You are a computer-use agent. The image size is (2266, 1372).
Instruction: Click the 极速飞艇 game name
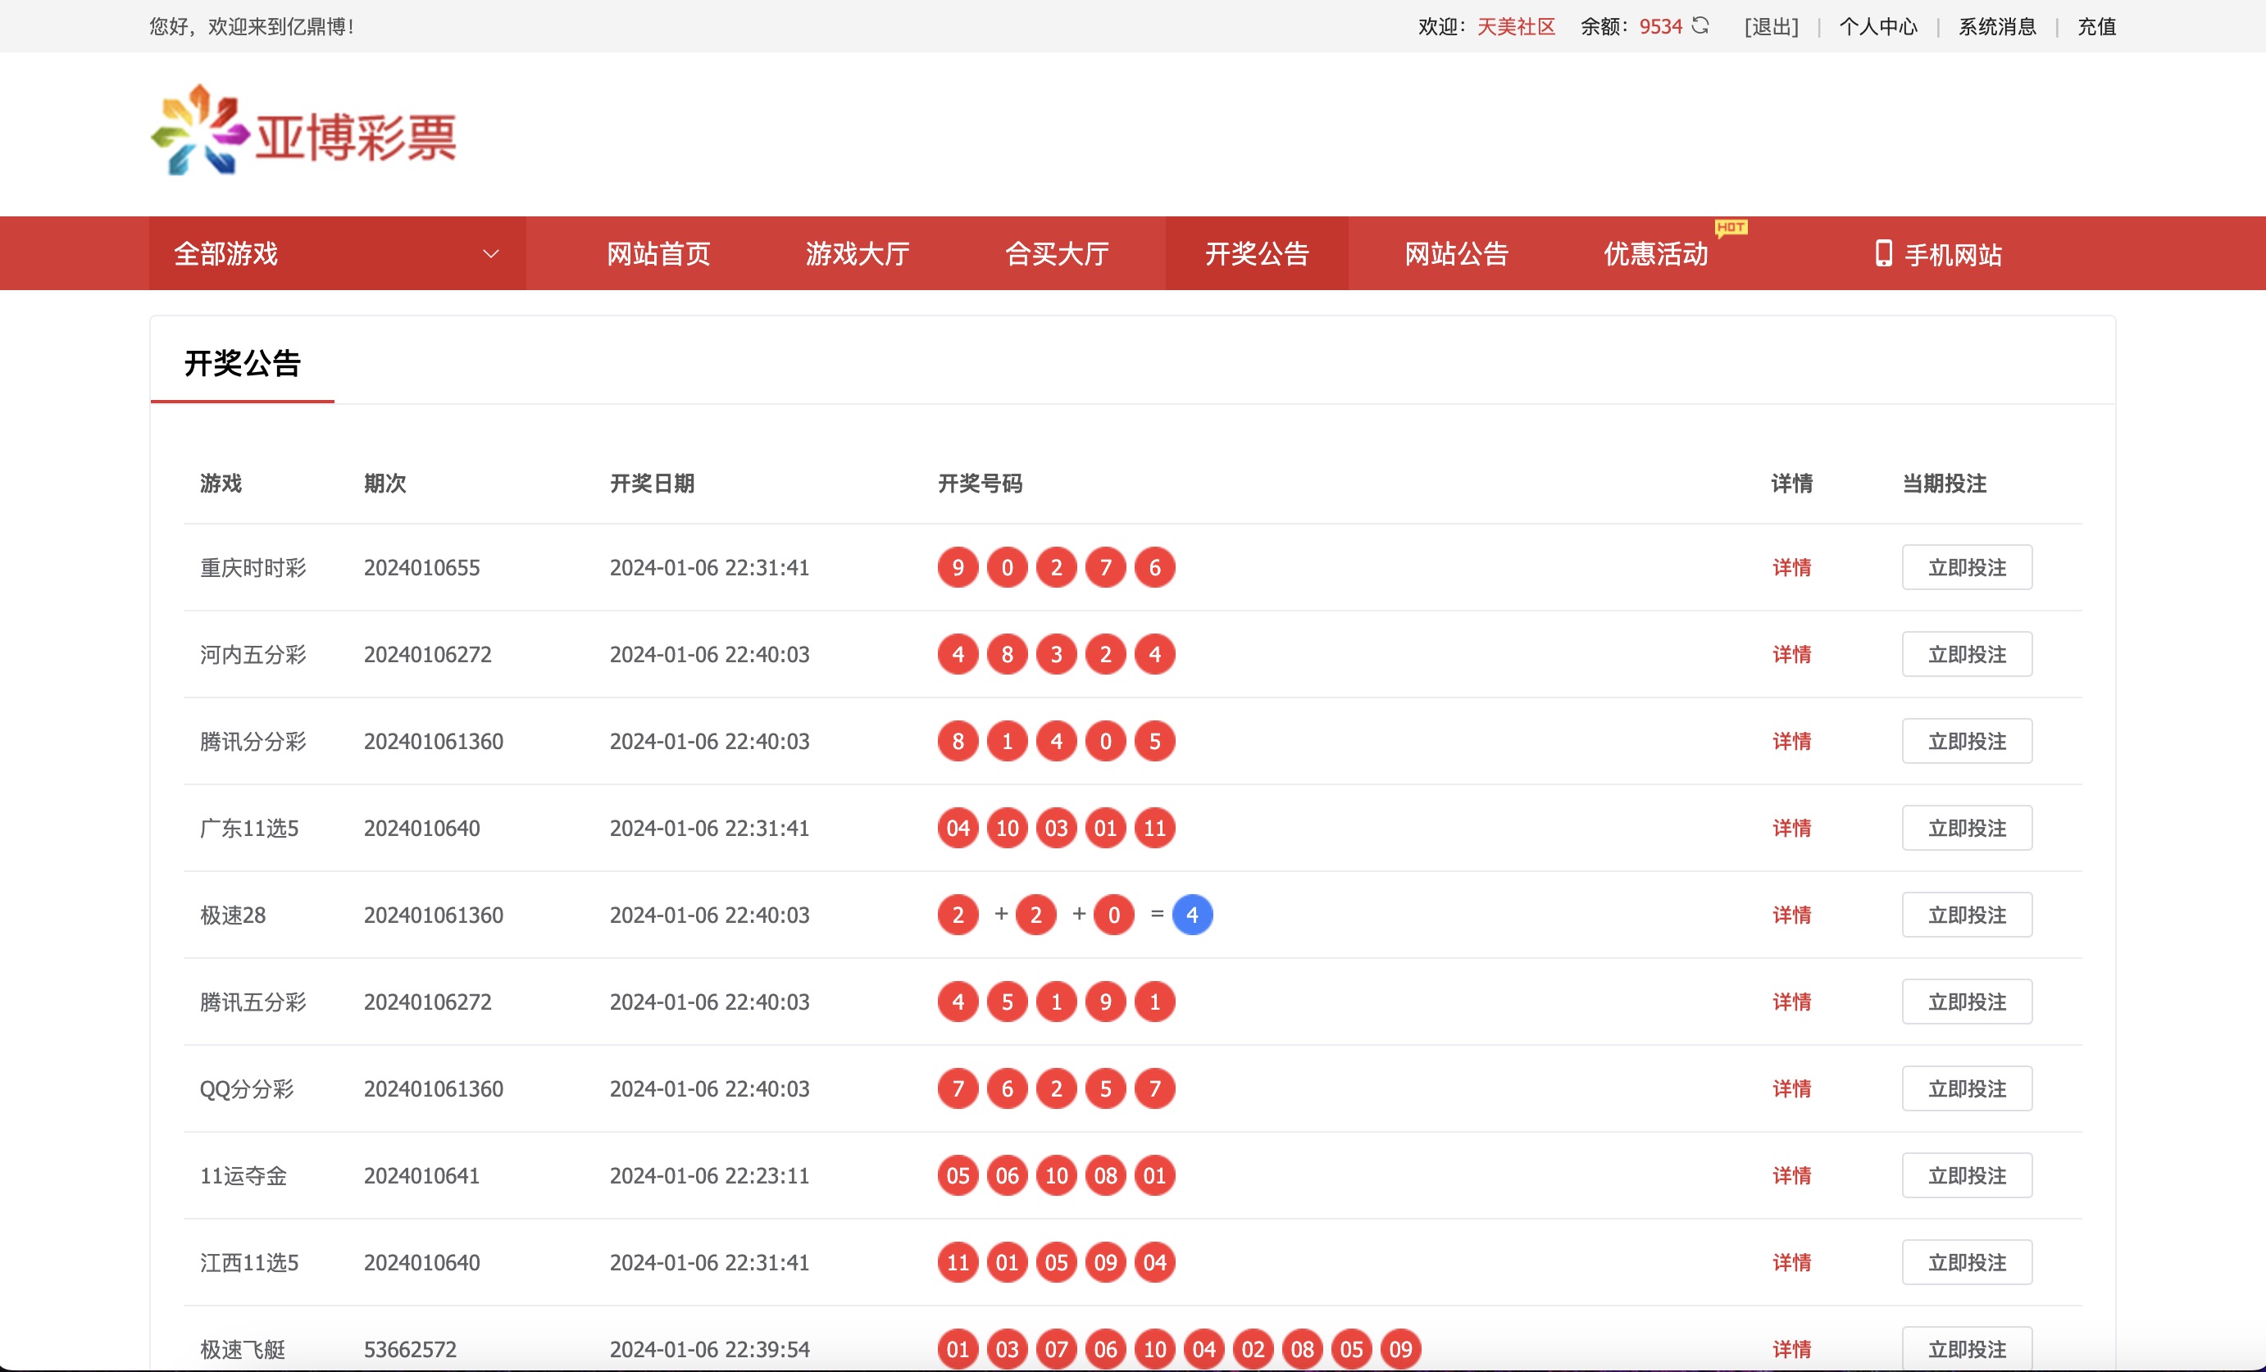243,1350
